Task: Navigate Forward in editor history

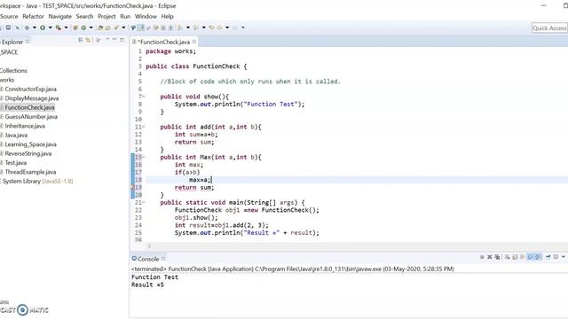Action: click(x=235, y=27)
